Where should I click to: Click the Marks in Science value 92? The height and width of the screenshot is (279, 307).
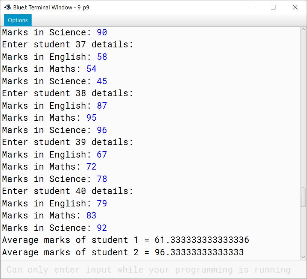(102, 228)
